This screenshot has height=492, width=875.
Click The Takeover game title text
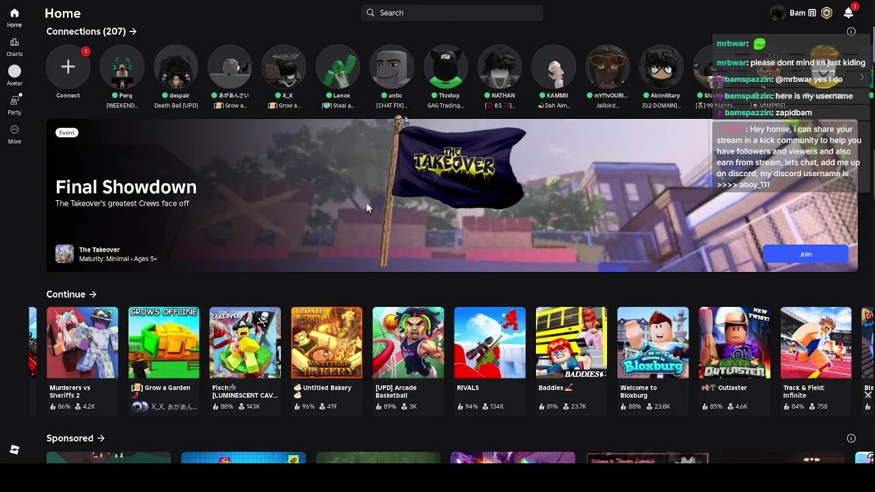click(x=99, y=250)
